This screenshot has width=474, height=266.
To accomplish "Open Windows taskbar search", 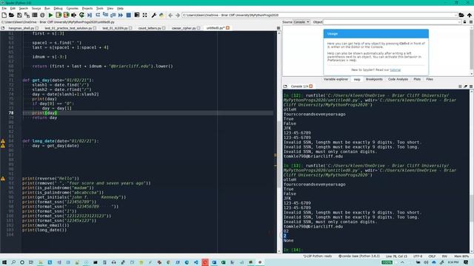I will pyautogui.click(x=13, y=262).
